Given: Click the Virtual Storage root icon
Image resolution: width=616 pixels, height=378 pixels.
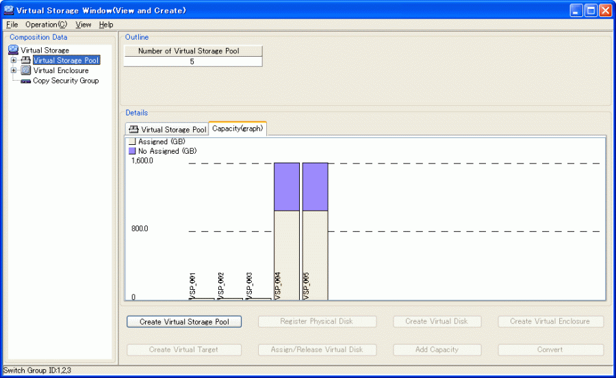Looking at the screenshot, I should click(13, 50).
